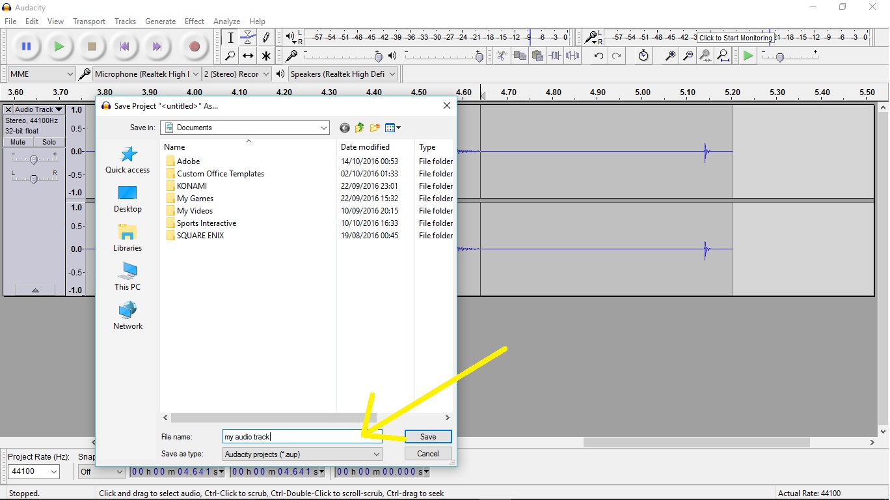The width and height of the screenshot is (890, 500).
Task: Open the 'Save as type' dropdown
Action: click(303, 454)
